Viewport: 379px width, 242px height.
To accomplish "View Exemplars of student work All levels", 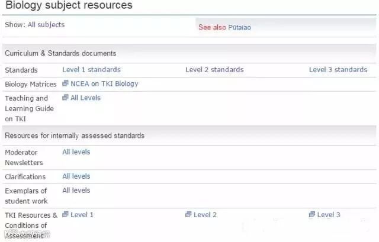I will pyautogui.click(x=76, y=191).
